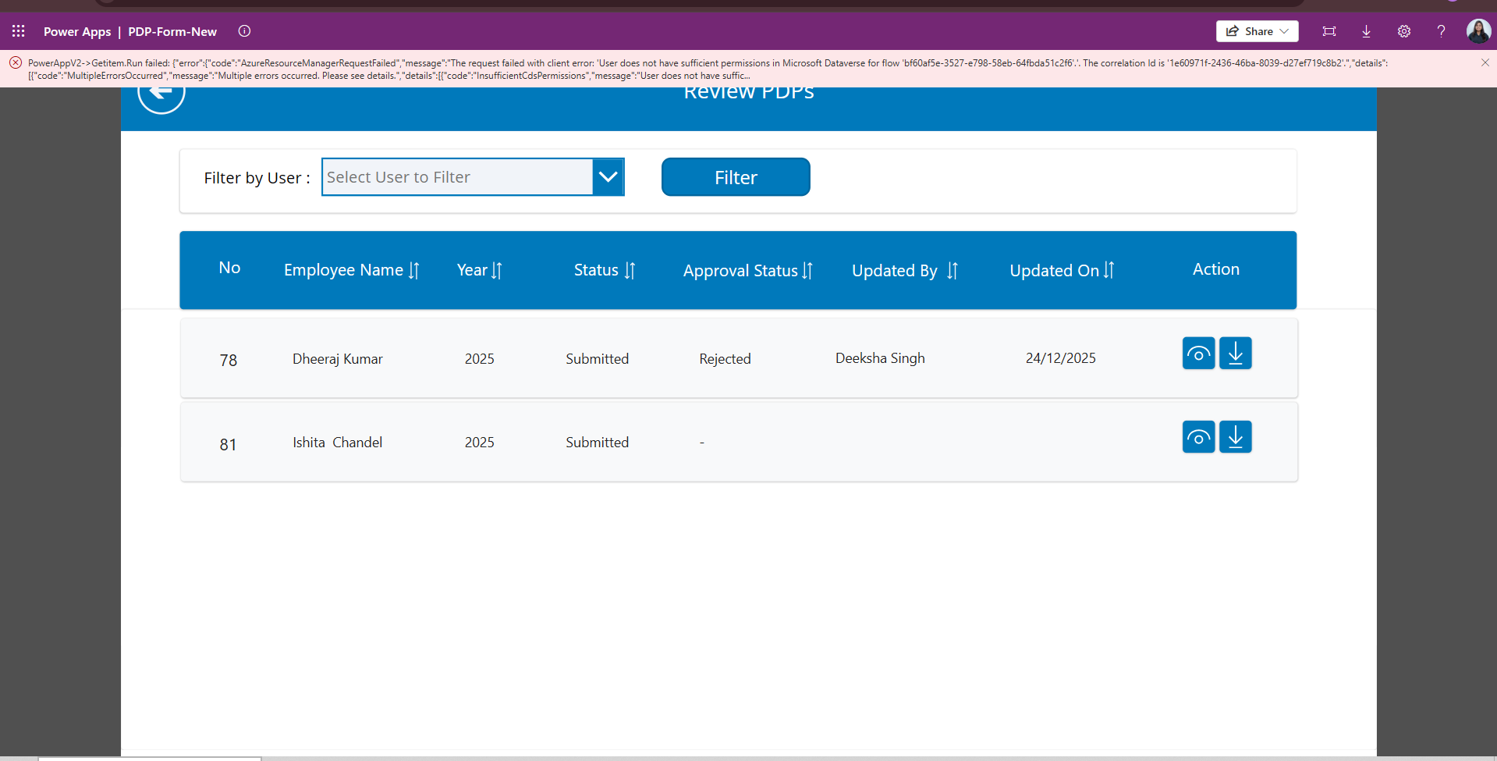This screenshot has width=1497, height=761.
Task: Sort the table by Approval Status
Action: [x=807, y=271]
